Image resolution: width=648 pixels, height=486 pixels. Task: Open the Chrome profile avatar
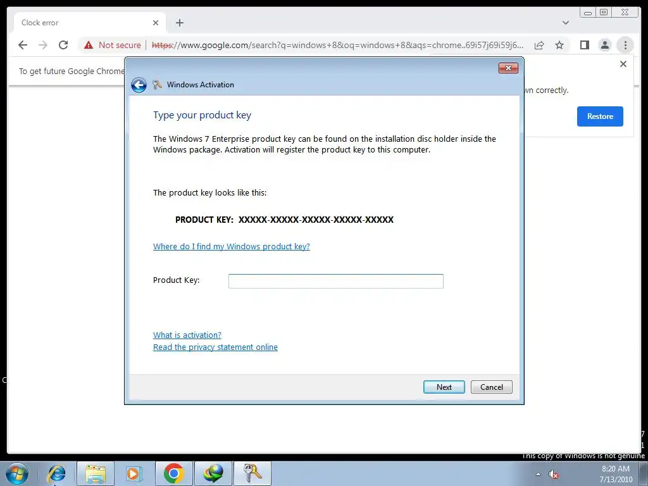(x=604, y=45)
